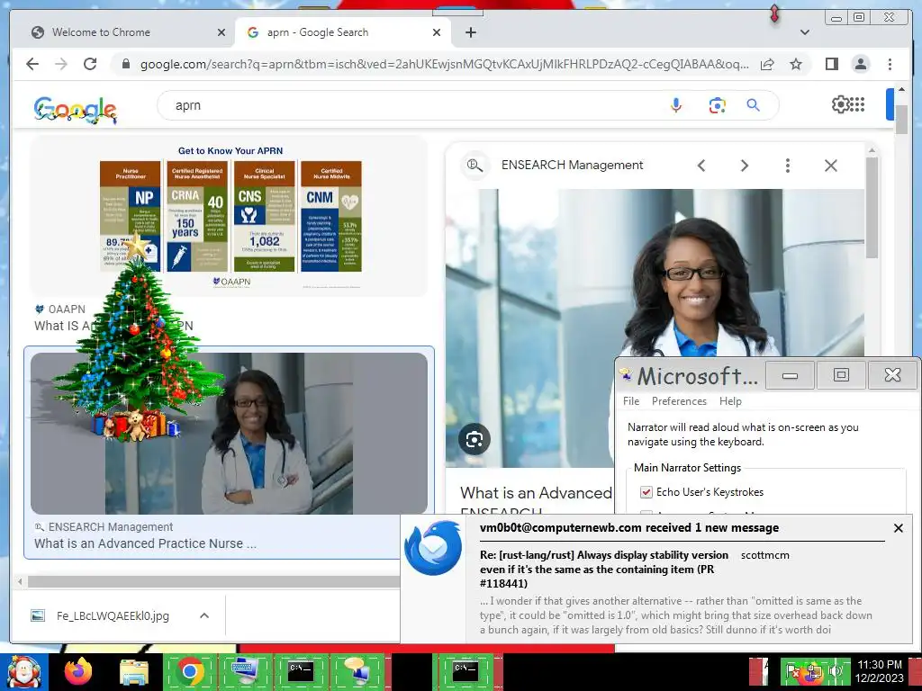Screen dimensions: 922x691
Task: Open the OAAPN source link
Action: pyautogui.click(x=60, y=310)
